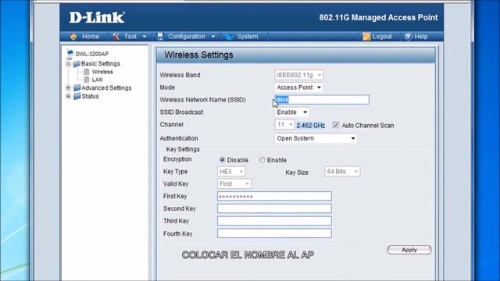Click the Fourth Key input field
Image resolution: width=500 pixels, height=281 pixels.
(x=274, y=233)
